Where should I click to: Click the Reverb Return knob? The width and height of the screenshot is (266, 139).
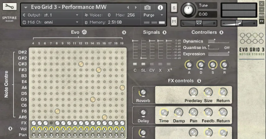(x=223, y=92)
